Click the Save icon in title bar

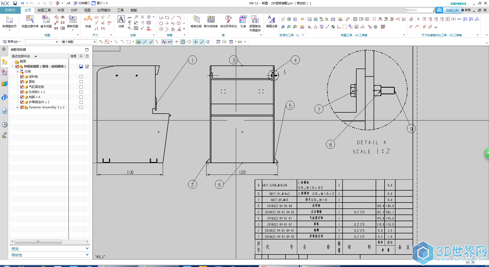coord(15,3)
